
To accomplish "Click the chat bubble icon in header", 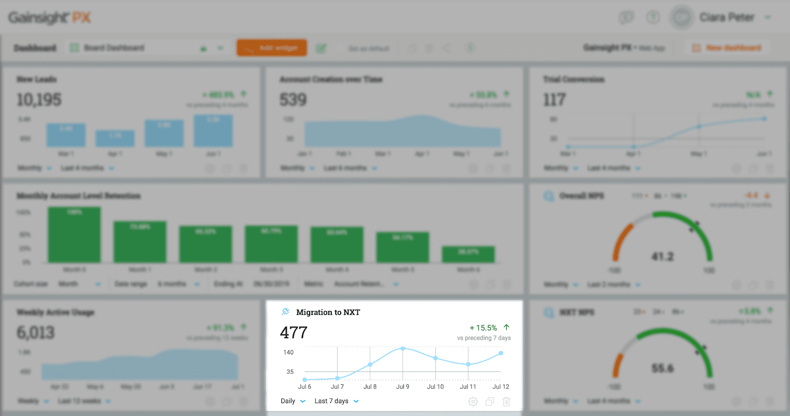I will pos(626,18).
